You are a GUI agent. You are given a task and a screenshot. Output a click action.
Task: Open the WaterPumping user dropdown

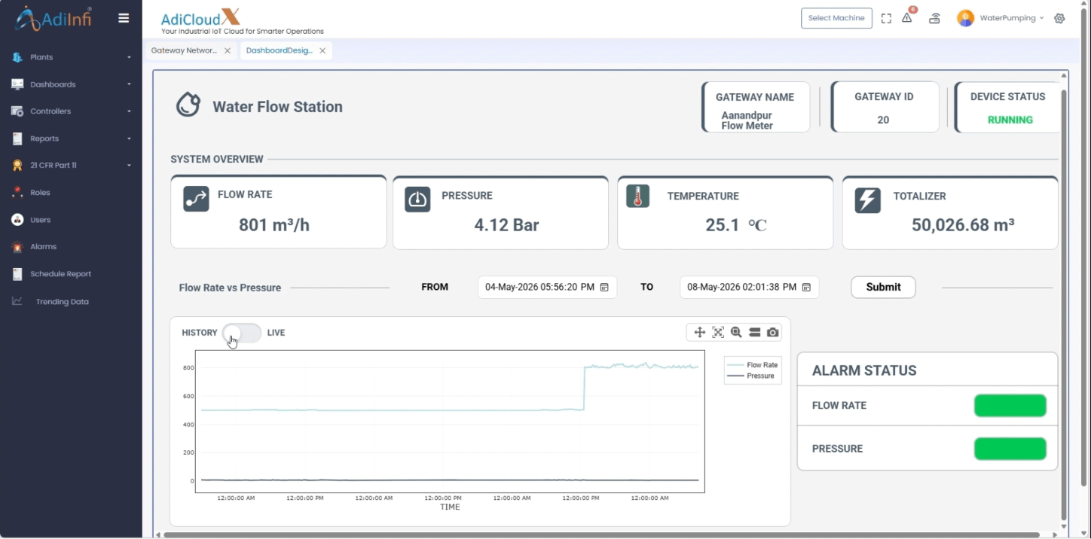pos(1001,18)
